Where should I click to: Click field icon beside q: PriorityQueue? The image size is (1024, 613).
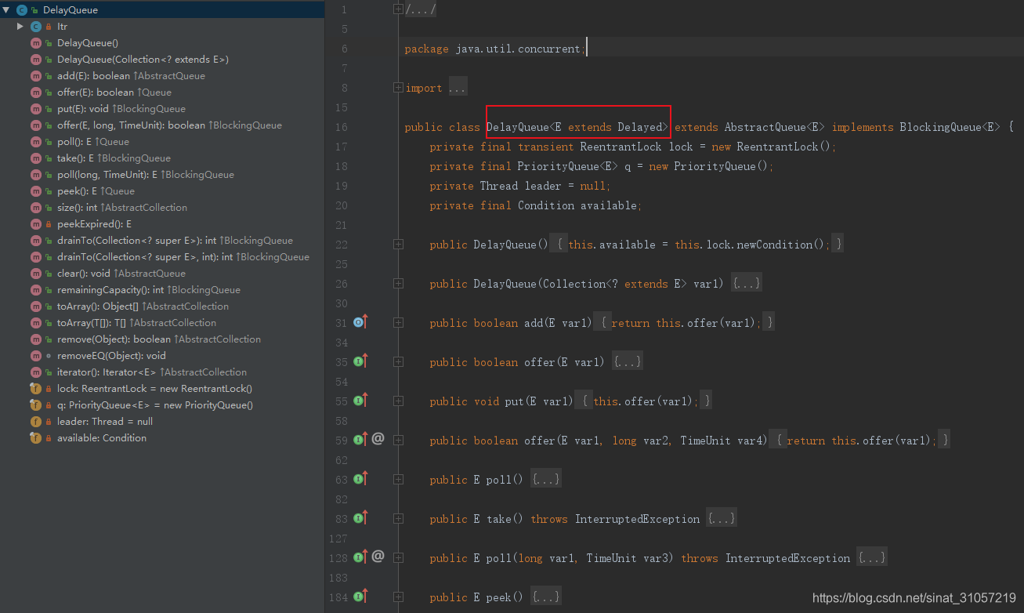tap(35, 405)
